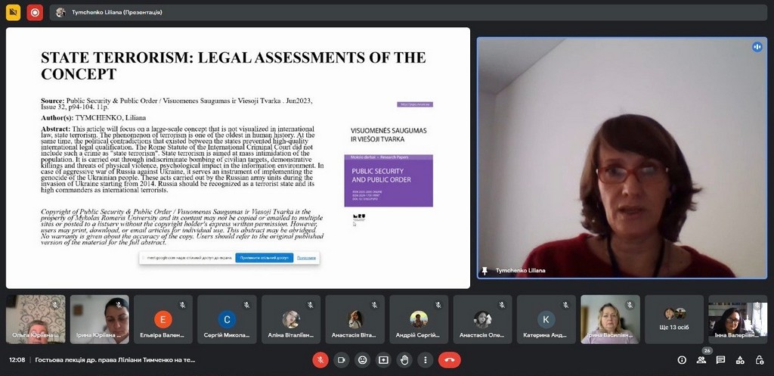Click the yellow camera-blocked icon at top left
Image resolution: width=774 pixels, height=376 pixels.
[13, 12]
